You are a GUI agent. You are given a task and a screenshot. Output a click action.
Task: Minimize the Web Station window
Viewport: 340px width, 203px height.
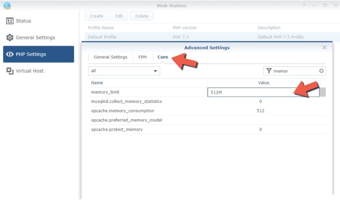tap(314, 5)
